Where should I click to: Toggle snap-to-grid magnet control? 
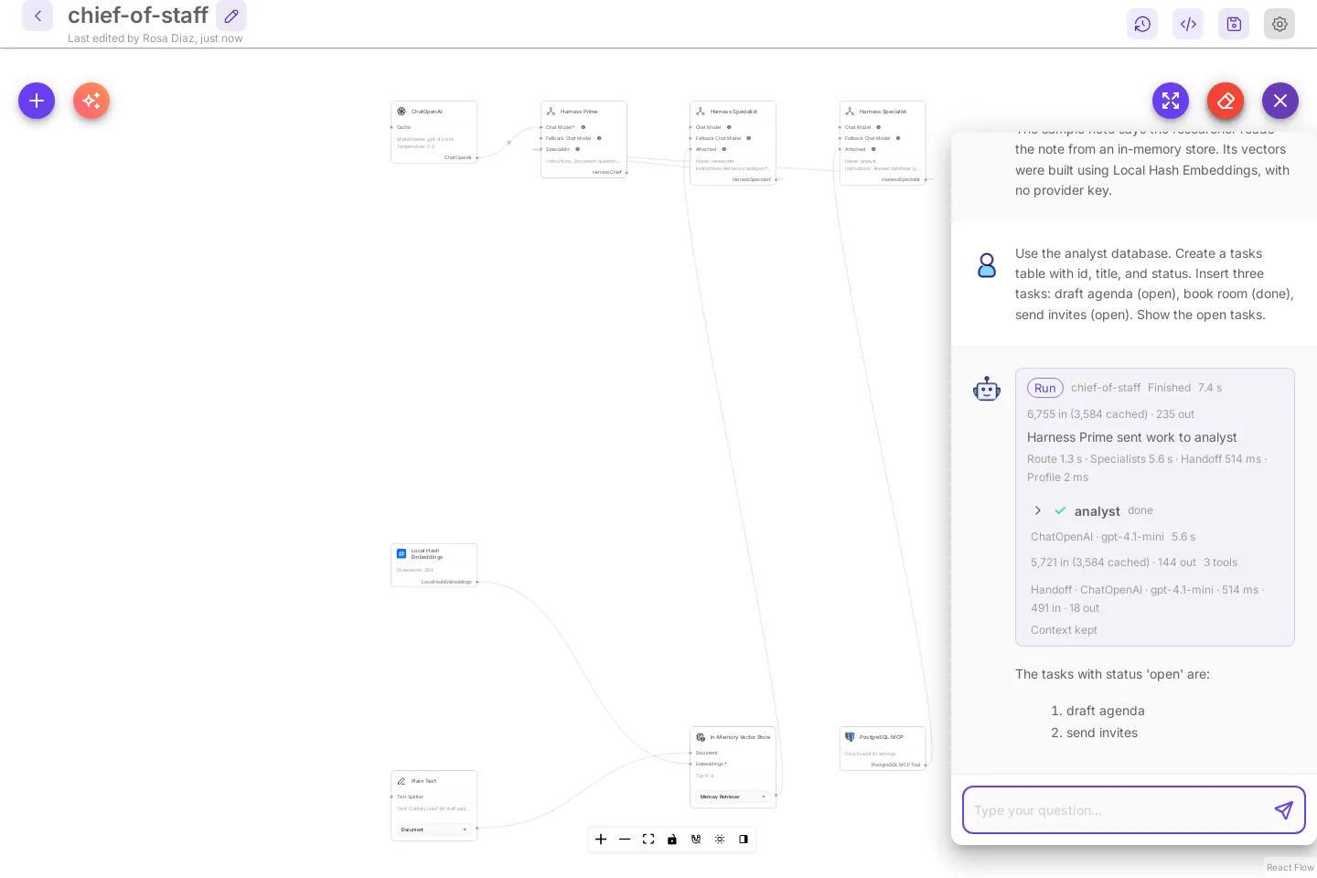tap(696, 839)
